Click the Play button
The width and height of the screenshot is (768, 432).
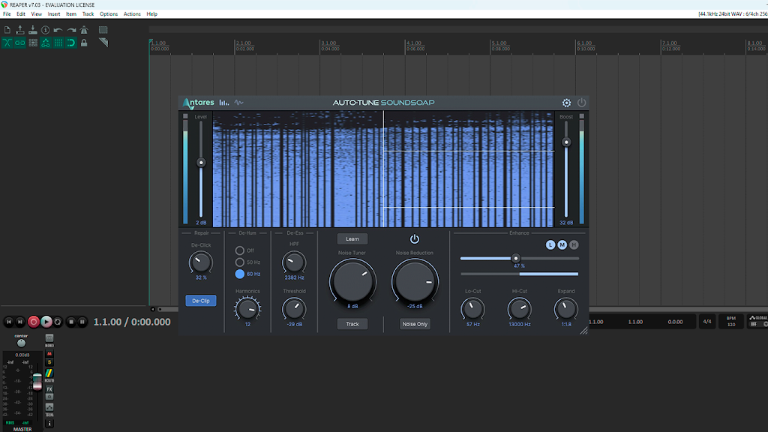point(46,322)
